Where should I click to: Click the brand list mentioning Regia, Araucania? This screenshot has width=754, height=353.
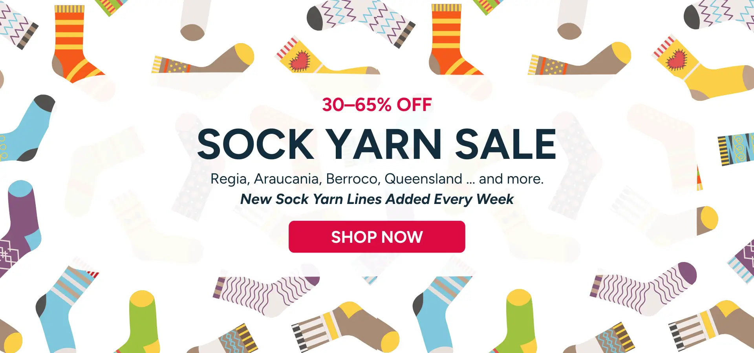pyautogui.click(x=377, y=179)
